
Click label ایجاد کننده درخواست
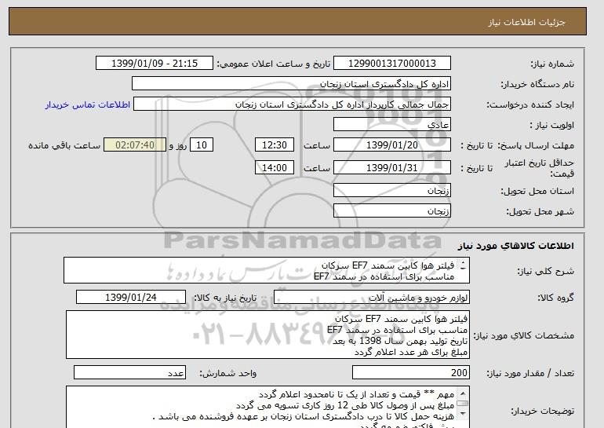[530, 104]
